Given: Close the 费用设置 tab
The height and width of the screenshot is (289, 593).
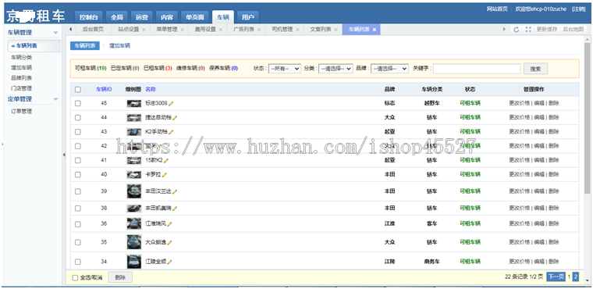Looking at the screenshot, I should [221, 30].
